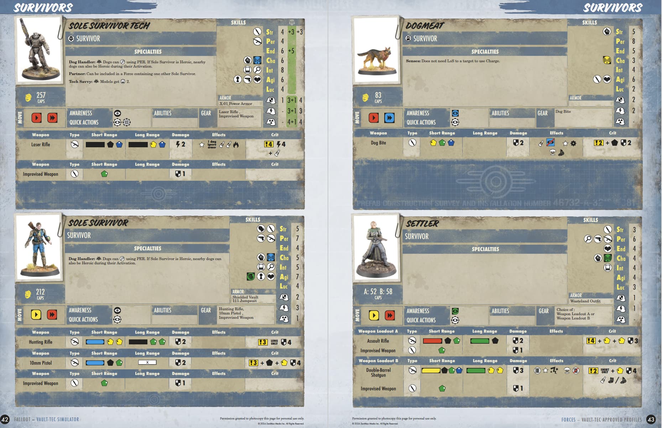
Task: Click Settler's magnifying glass Per skill icon
Action: pos(588,239)
